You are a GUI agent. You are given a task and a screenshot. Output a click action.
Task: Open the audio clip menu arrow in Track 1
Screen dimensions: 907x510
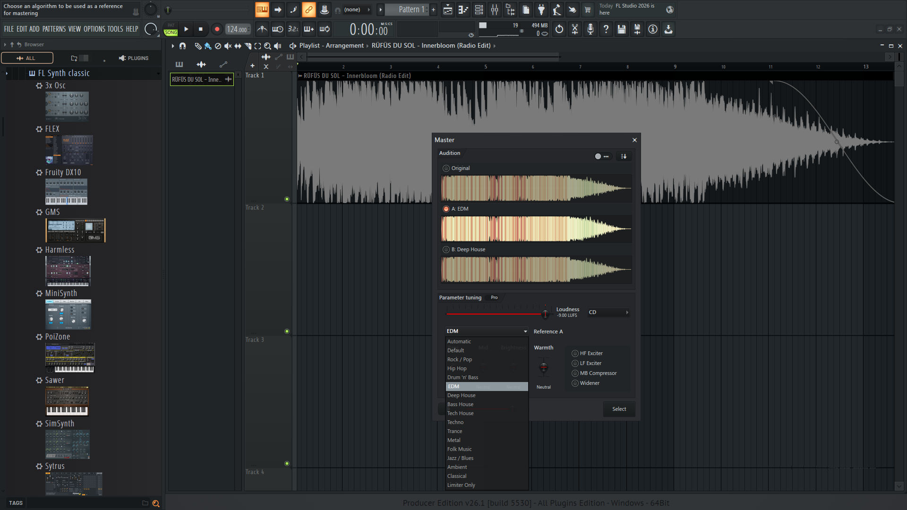[x=300, y=76]
